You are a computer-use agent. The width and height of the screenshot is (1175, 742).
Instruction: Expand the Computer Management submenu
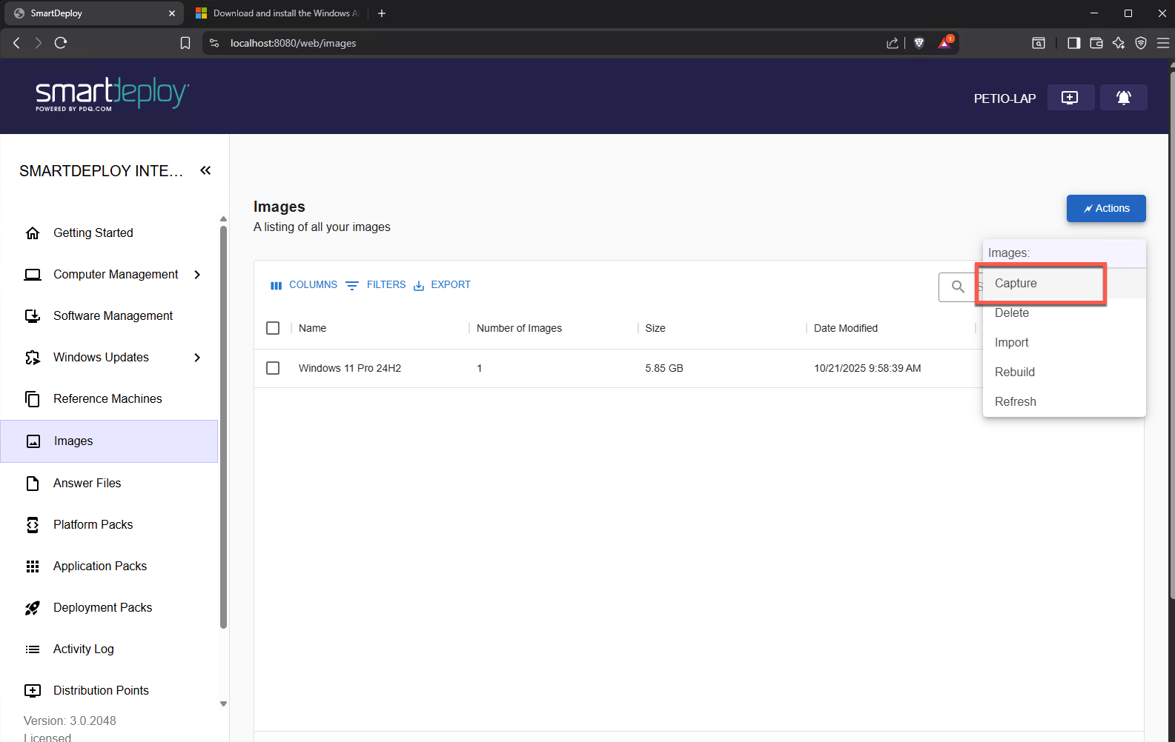197,275
